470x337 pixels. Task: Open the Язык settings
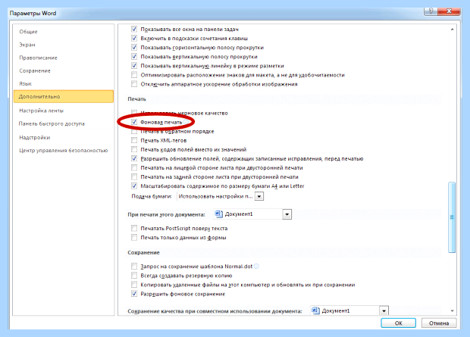[26, 84]
